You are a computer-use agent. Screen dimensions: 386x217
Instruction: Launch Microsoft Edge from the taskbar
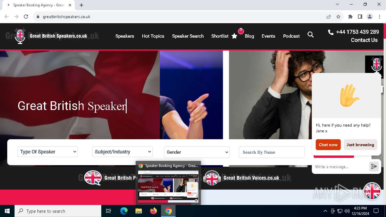(124, 211)
